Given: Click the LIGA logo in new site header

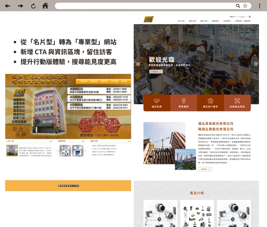Looking at the screenshot, I should click(148, 19).
